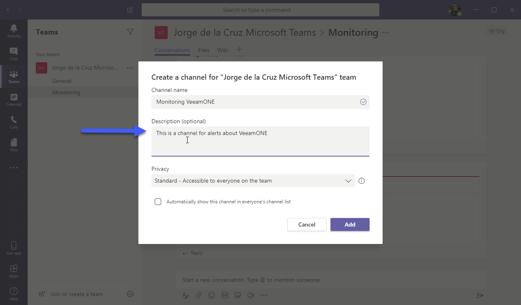Viewport: 521px width, 305px height.
Task: Open the Calls section
Action: (14, 122)
